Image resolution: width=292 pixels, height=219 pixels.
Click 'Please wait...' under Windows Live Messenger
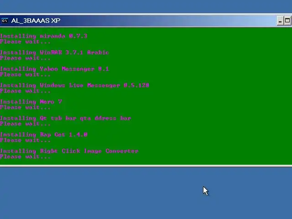pyautogui.click(x=26, y=91)
